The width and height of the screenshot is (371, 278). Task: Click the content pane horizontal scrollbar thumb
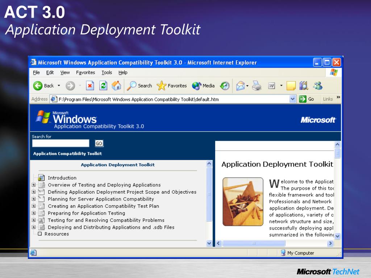254,243
